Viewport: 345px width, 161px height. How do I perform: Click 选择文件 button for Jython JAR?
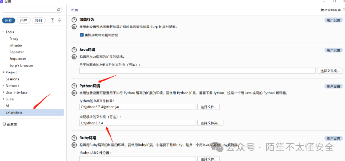(x=209, y=107)
